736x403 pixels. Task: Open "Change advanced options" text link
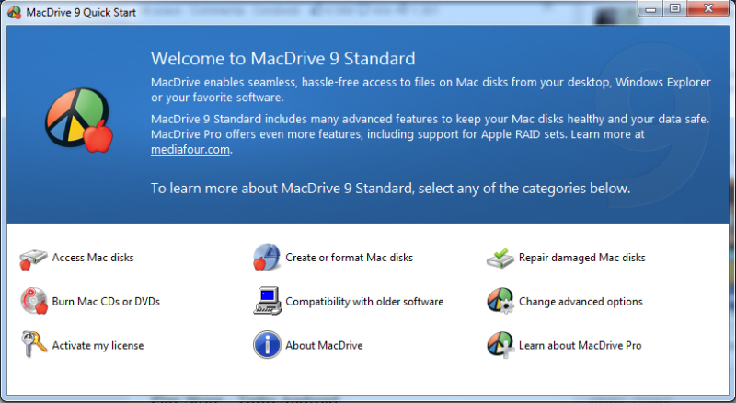coord(581,302)
